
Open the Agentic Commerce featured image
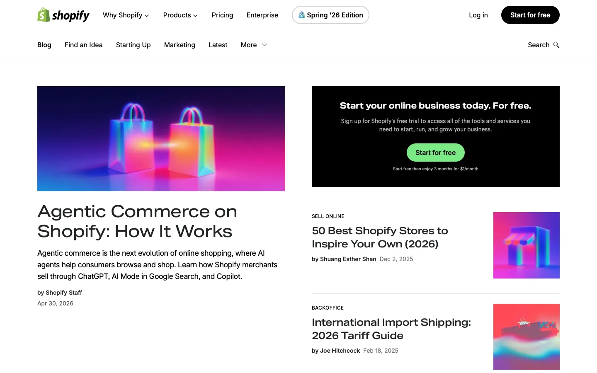(x=161, y=138)
